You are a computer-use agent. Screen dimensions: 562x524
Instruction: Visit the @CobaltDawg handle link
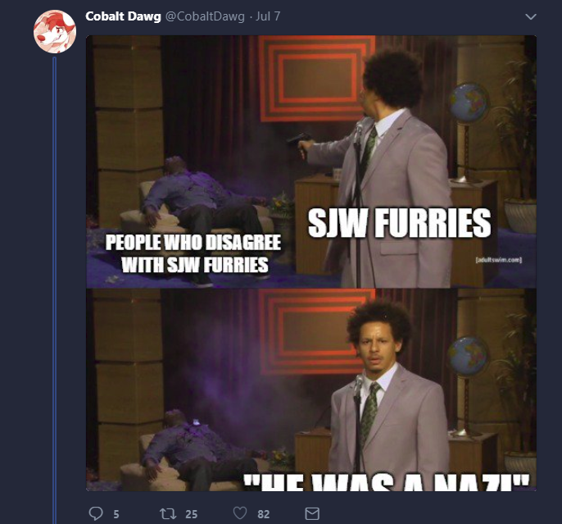coord(205,16)
